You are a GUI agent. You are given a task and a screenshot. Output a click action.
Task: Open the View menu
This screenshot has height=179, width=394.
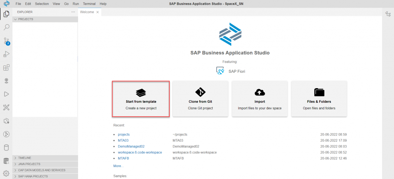(57, 4)
